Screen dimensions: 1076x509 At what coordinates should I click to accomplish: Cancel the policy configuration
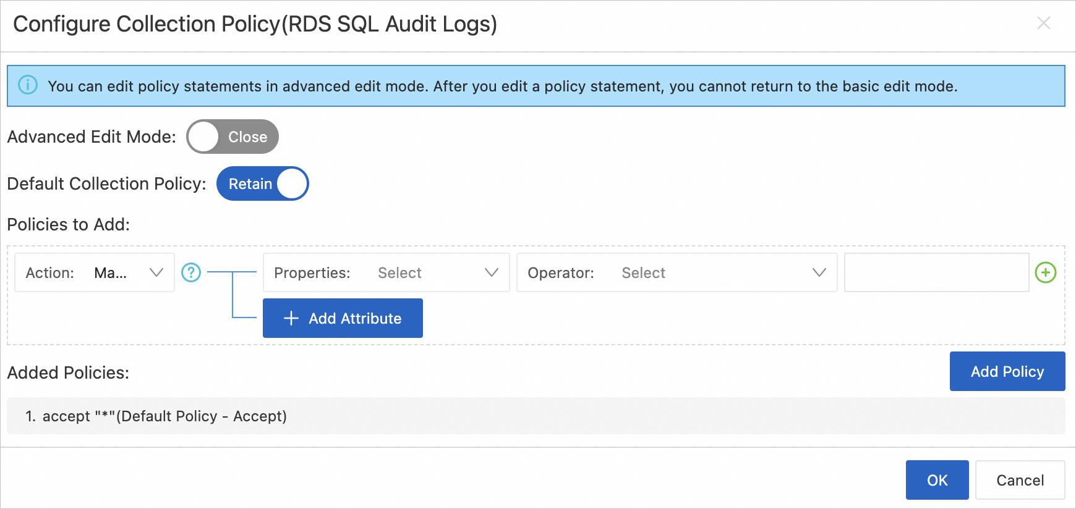(x=1020, y=480)
